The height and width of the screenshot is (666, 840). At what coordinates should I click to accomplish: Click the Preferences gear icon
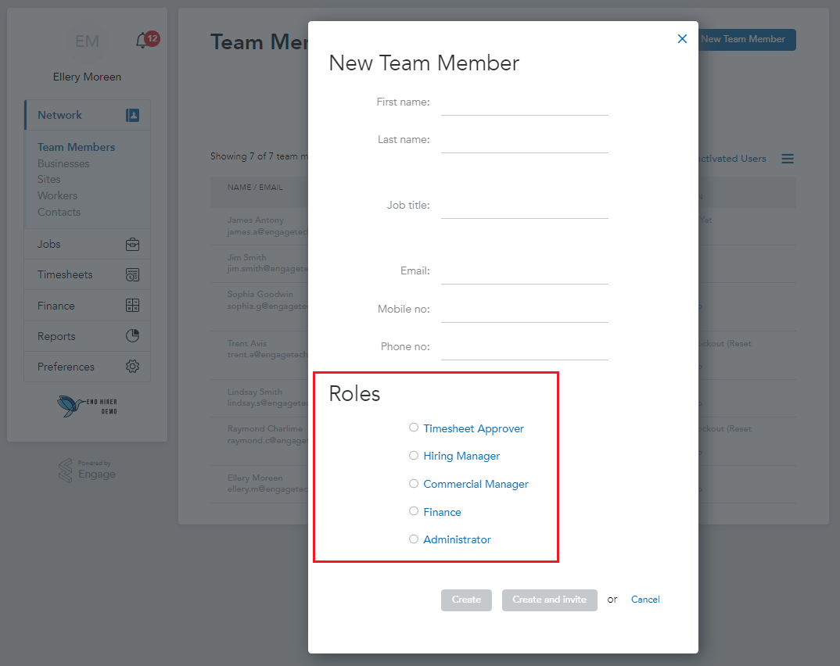[x=132, y=366]
